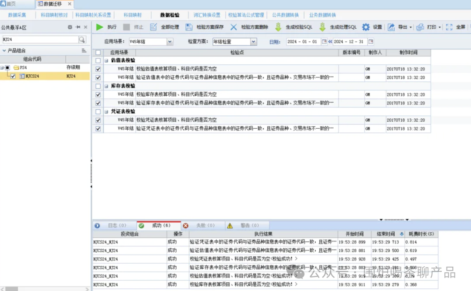471x291 pixels.
Task: Click the start date 2024-01-01 field
Action: (x=304, y=42)
